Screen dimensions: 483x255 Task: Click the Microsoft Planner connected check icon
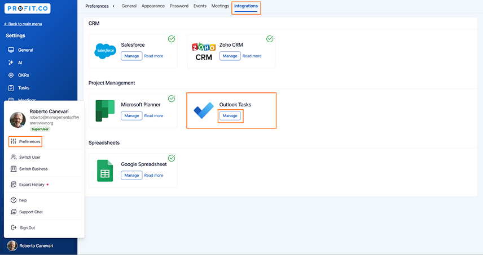coord(172,99)
